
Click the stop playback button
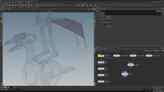(x=5, y=87)
